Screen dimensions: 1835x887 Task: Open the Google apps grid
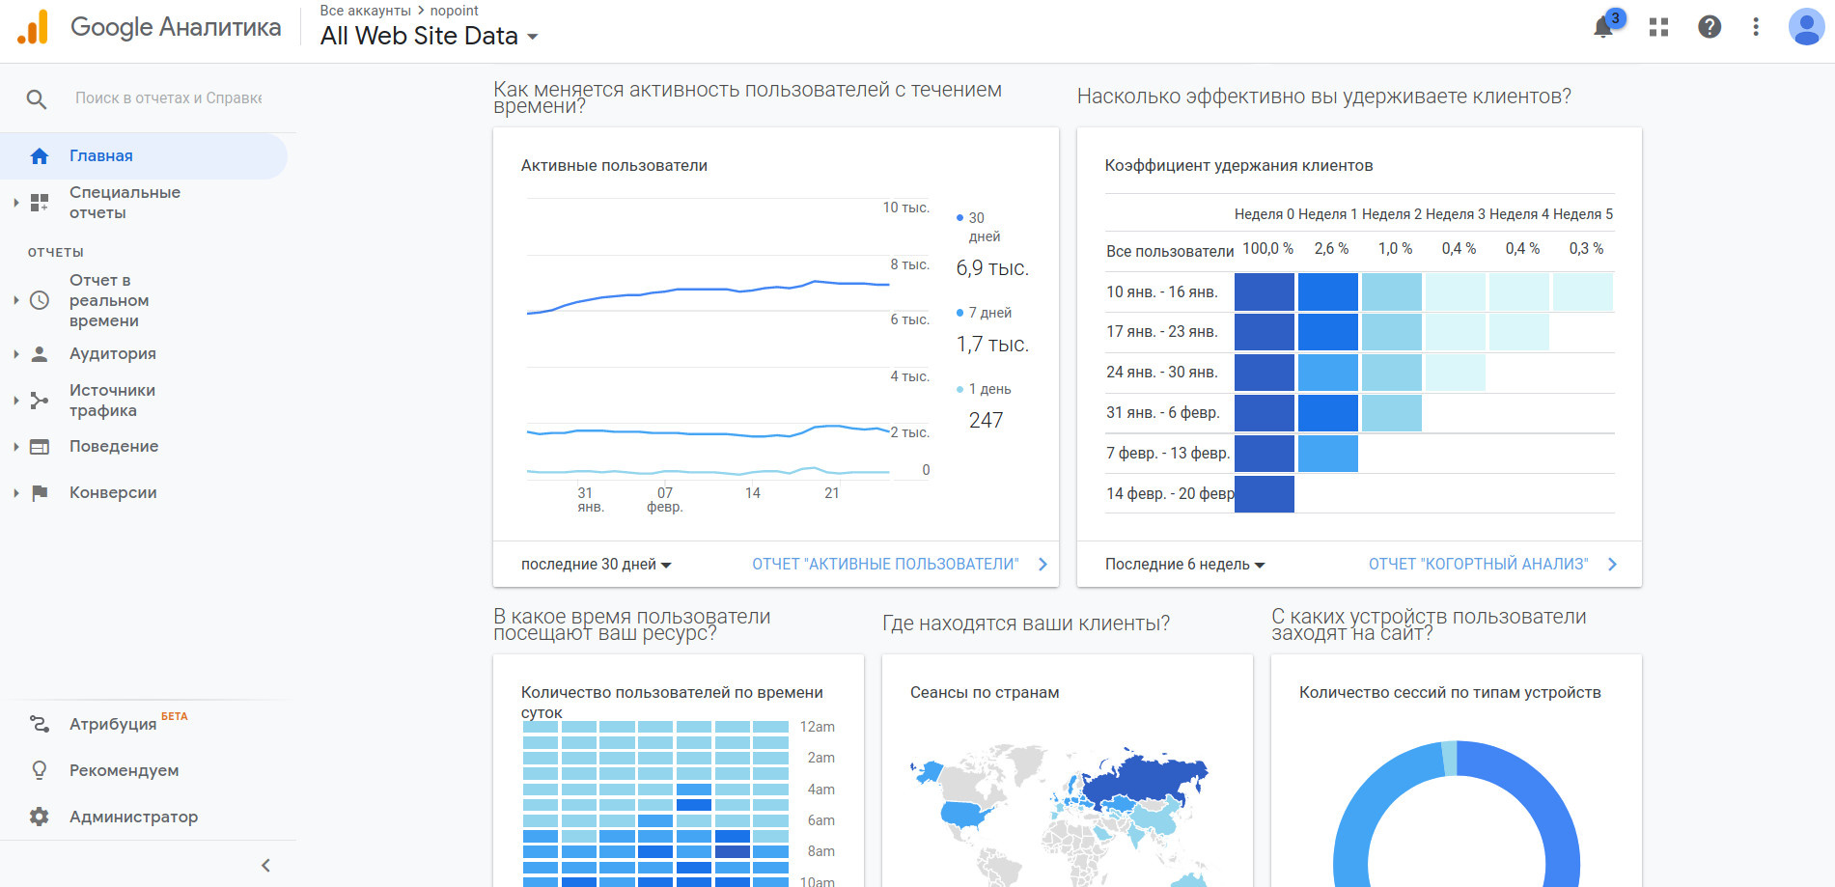[x=1658, y=27]
